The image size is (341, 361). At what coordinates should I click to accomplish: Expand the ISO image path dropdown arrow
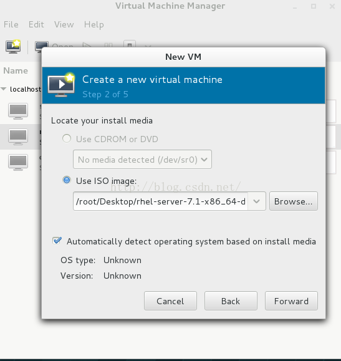coord(256,201)
